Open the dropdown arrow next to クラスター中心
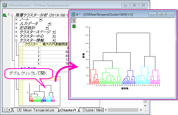Viewport: 178px width, 115px height. click(54, 36)
